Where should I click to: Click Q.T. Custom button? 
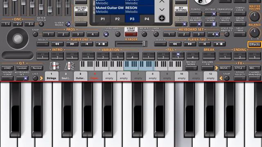[22, 68]
